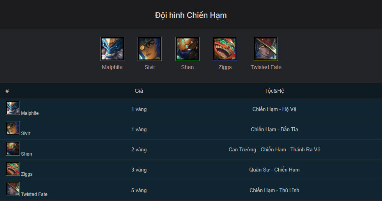Click the small Shen icon in table
This screenshot has height=201, width=382.
click(13, 149)
